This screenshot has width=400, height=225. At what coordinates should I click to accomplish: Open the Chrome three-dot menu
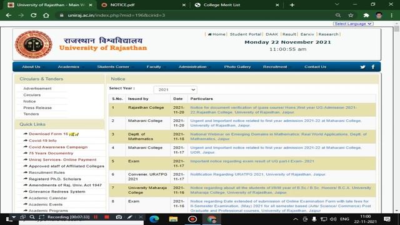click(392, 15)
